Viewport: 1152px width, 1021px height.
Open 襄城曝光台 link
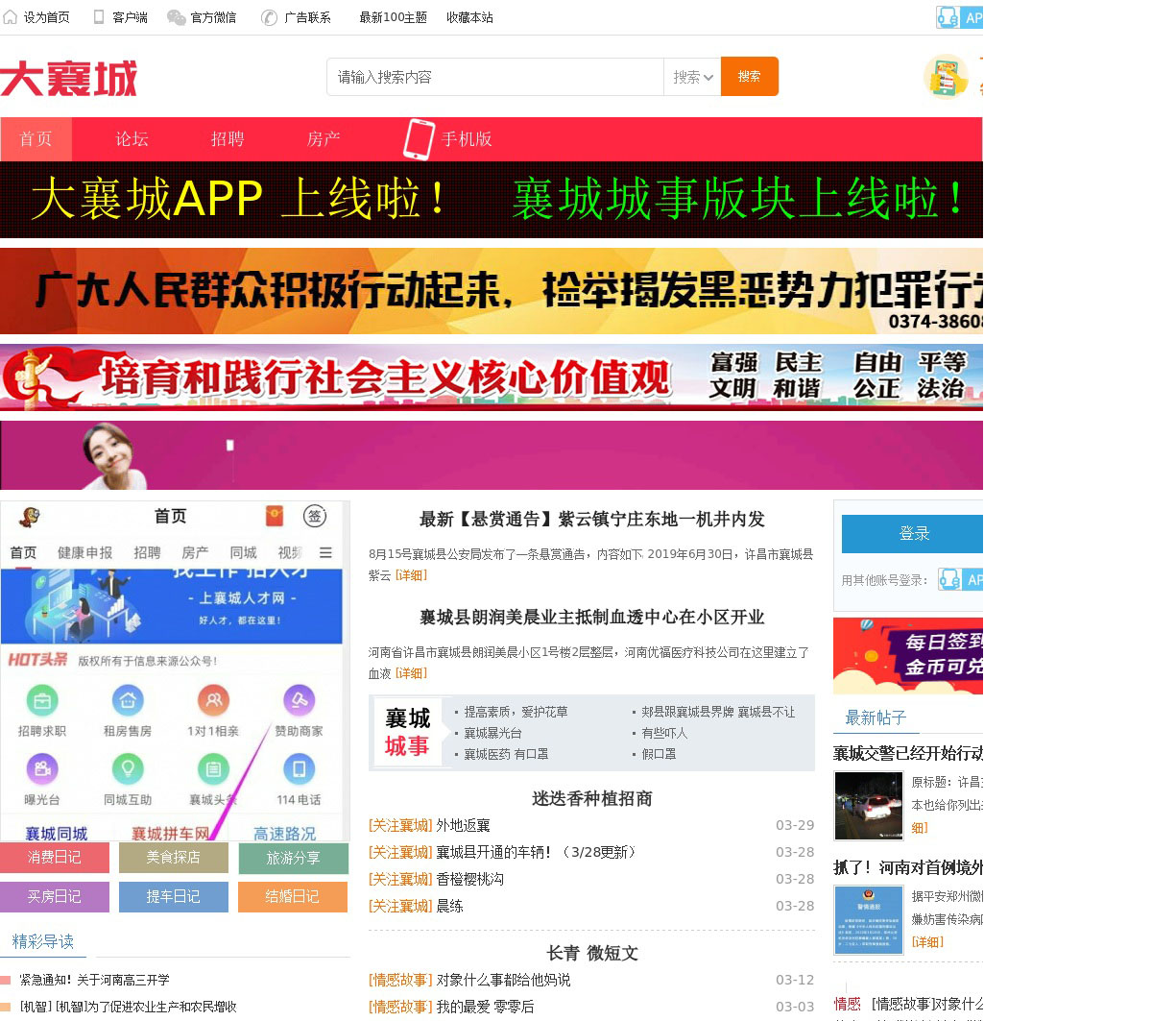pyautogui.click(x=493, y=734)
